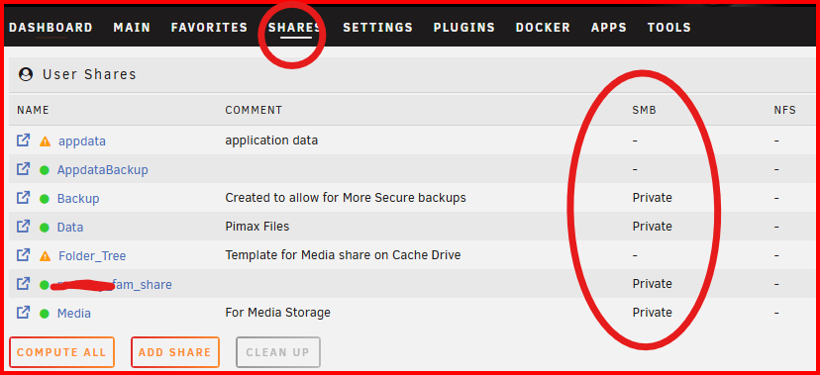Open the browse icon for Backup share
Screen dimensions: 820x375
23,198
